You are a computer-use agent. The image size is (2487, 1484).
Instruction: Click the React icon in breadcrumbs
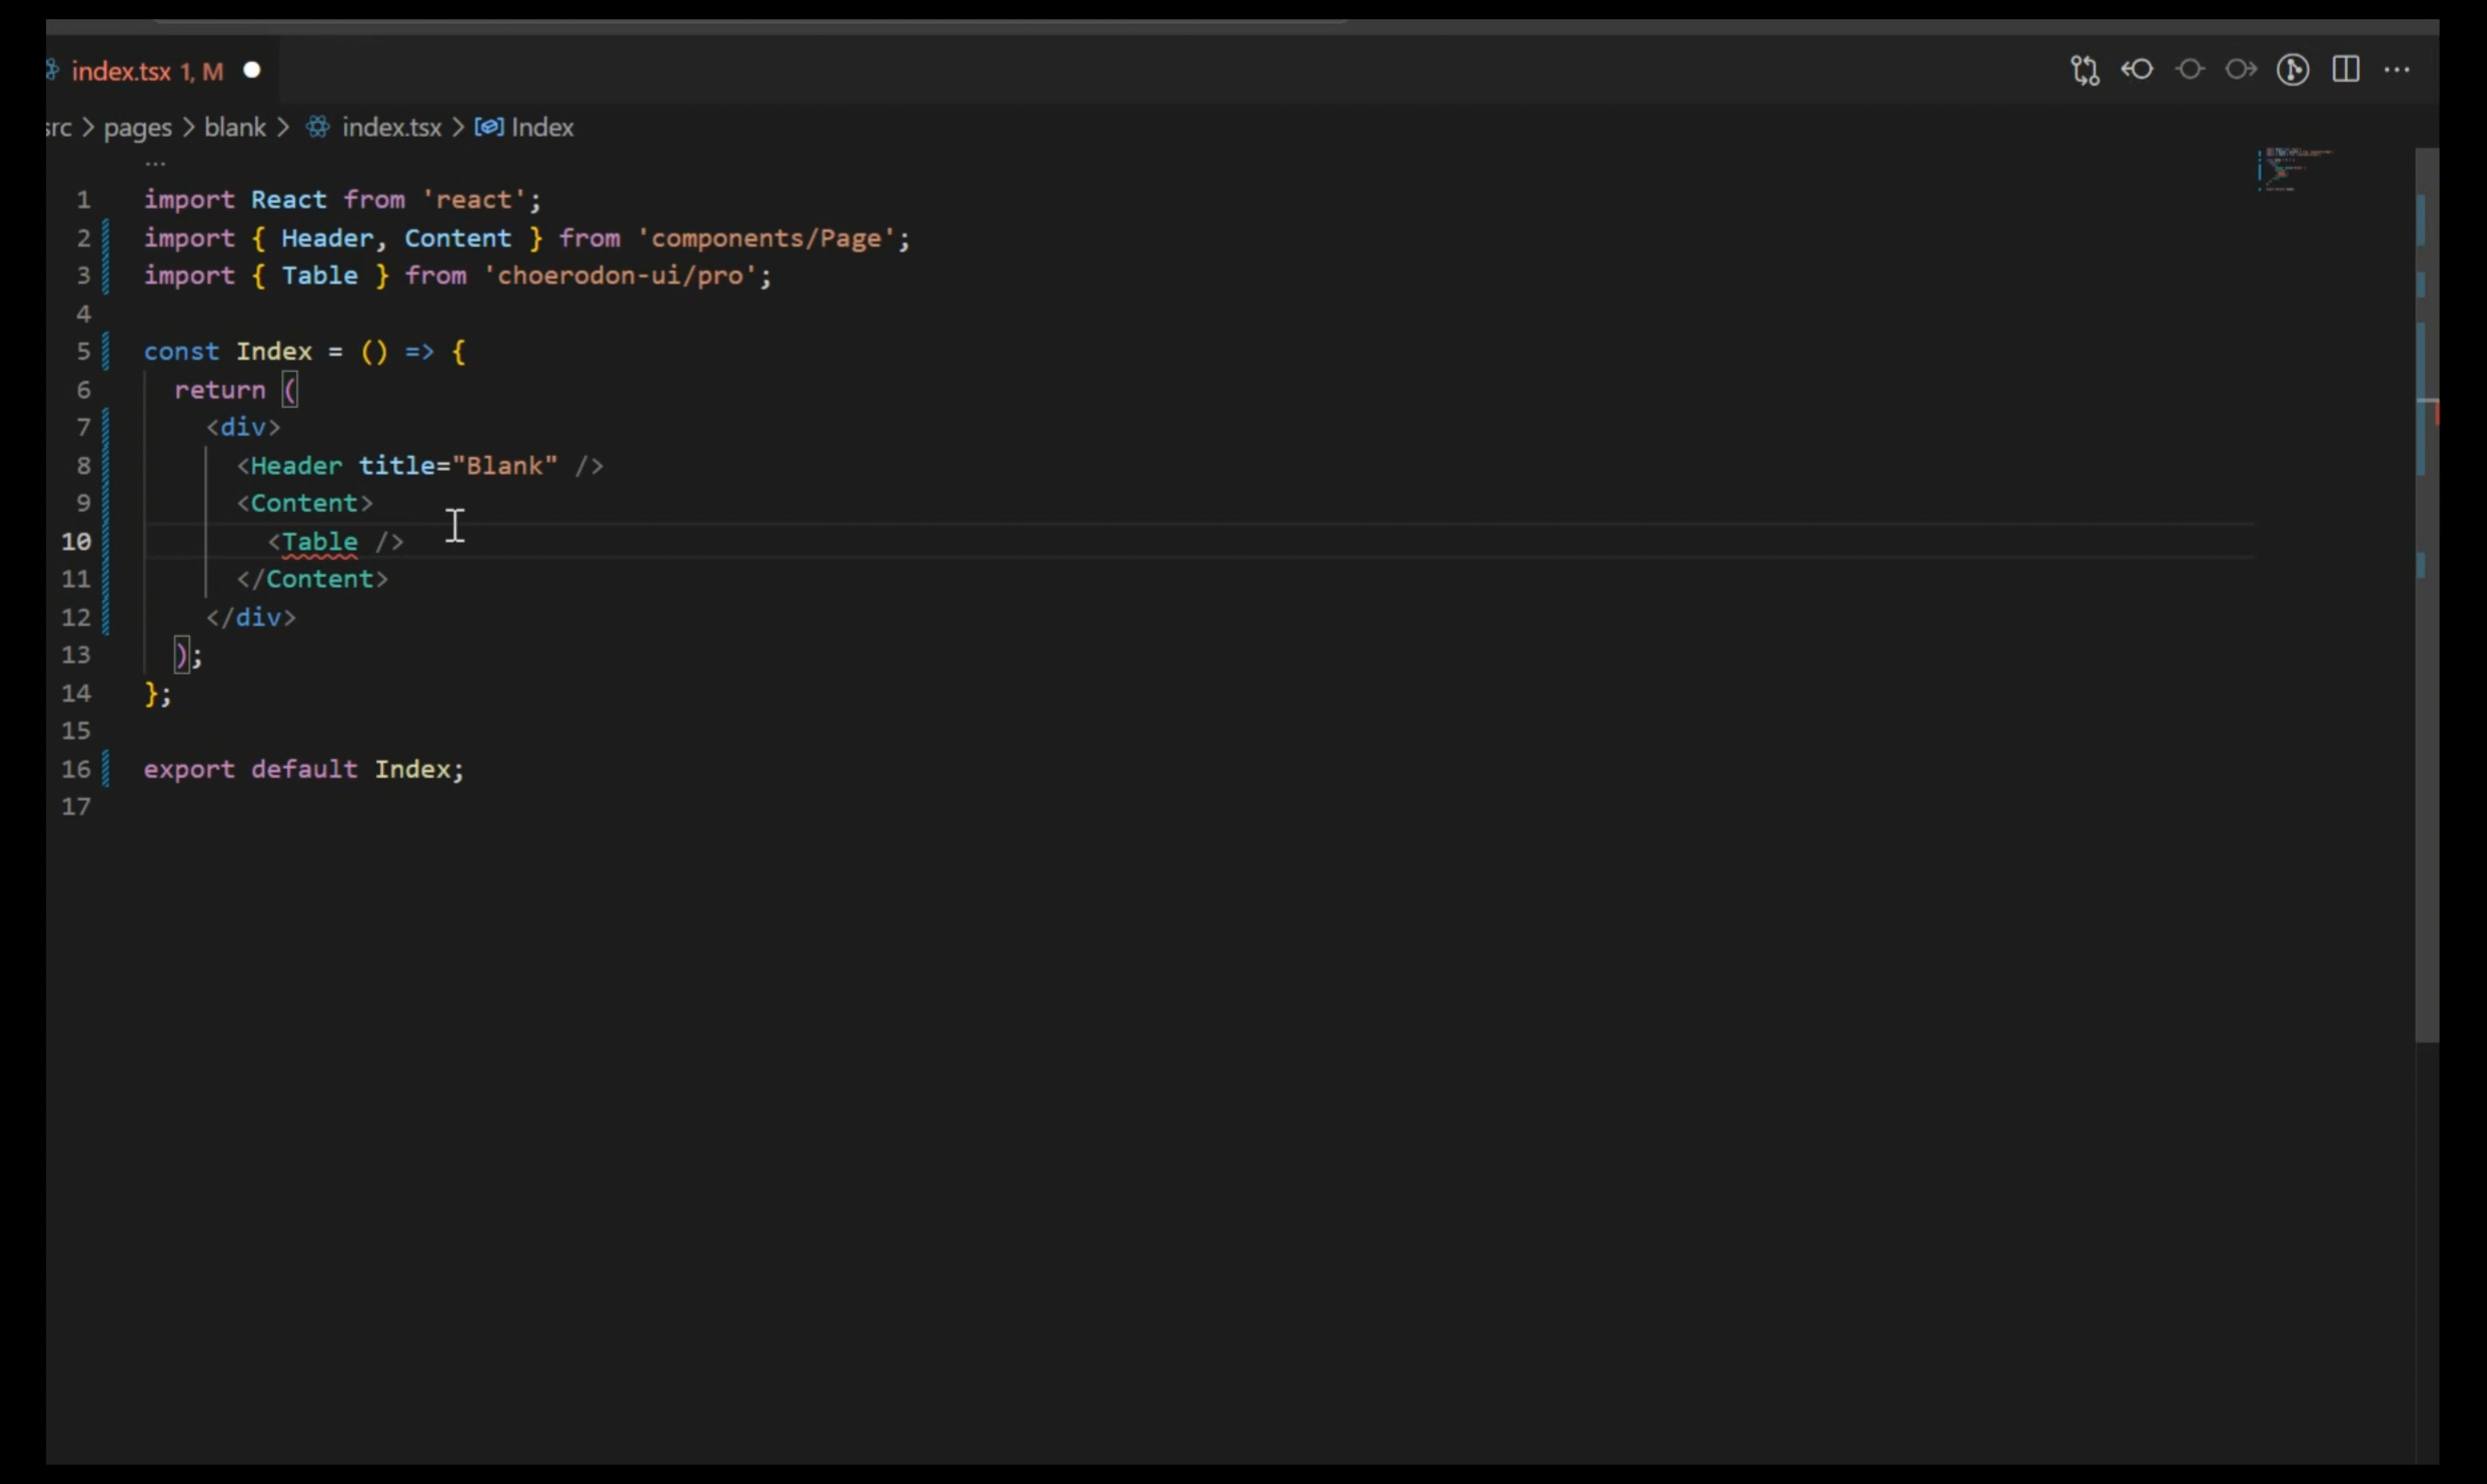click(x=318, y=127)
